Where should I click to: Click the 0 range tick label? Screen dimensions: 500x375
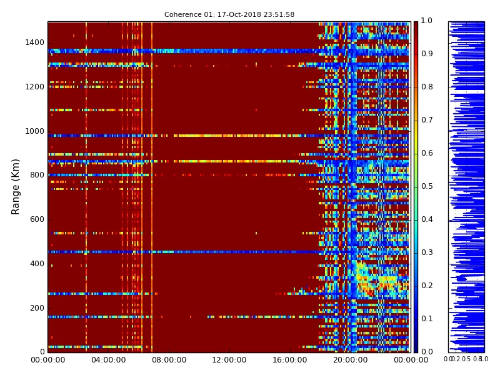click(x=42, y=352)
